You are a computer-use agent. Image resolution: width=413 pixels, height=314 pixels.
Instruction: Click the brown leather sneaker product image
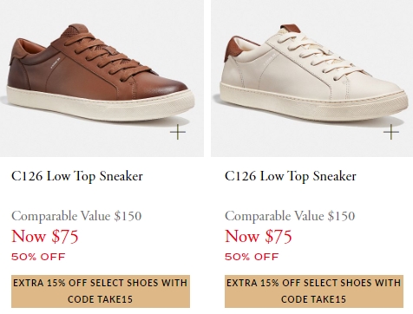102,78
